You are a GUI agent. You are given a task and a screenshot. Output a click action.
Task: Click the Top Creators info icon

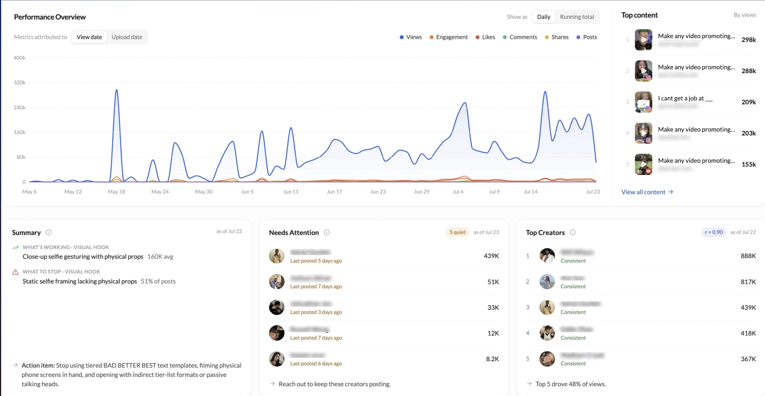click(572, 233)
